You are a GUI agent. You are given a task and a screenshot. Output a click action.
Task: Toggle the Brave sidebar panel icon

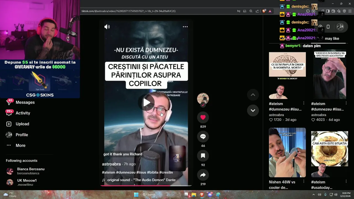[328, 11]
